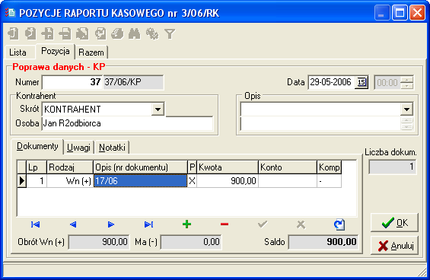Switch to the Lista tab
Viewport: 430px width, 280px height.
pyautogui.click(x=18, y=52)
